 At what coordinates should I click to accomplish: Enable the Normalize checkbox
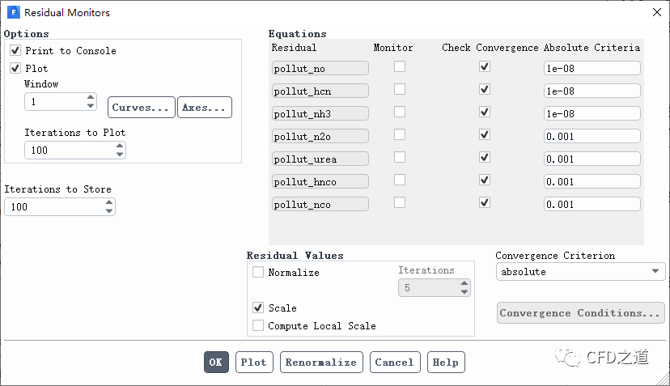point(258,273)
